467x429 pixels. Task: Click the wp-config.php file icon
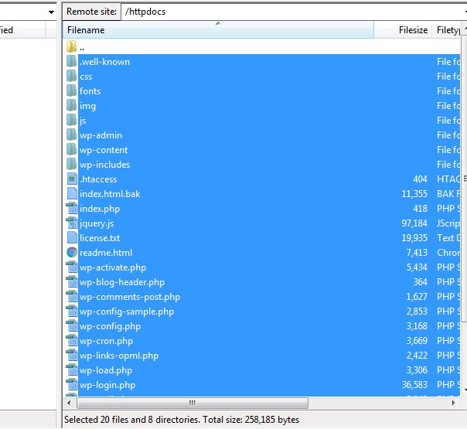point(72,326)
